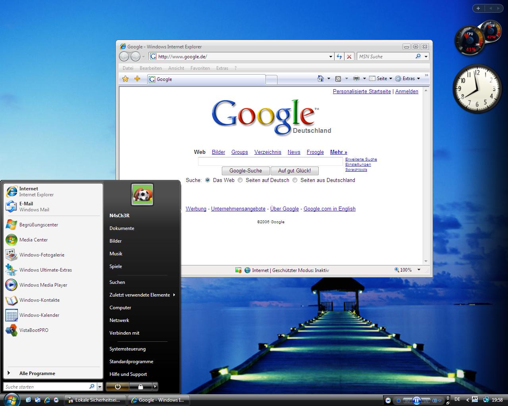Open the Bearbeiten menu
Viewport: 508px width, 406px height.
pyautogui.click(x=151, y=68)
